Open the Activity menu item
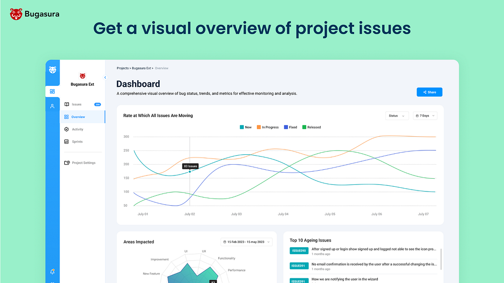504x283 pixels. (x=83, y=129)
